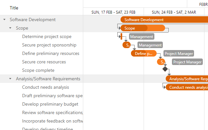Screen dimensions: 208x130
Task: Select the Develop preliminary budget row
Action: [x=50, y=104]
